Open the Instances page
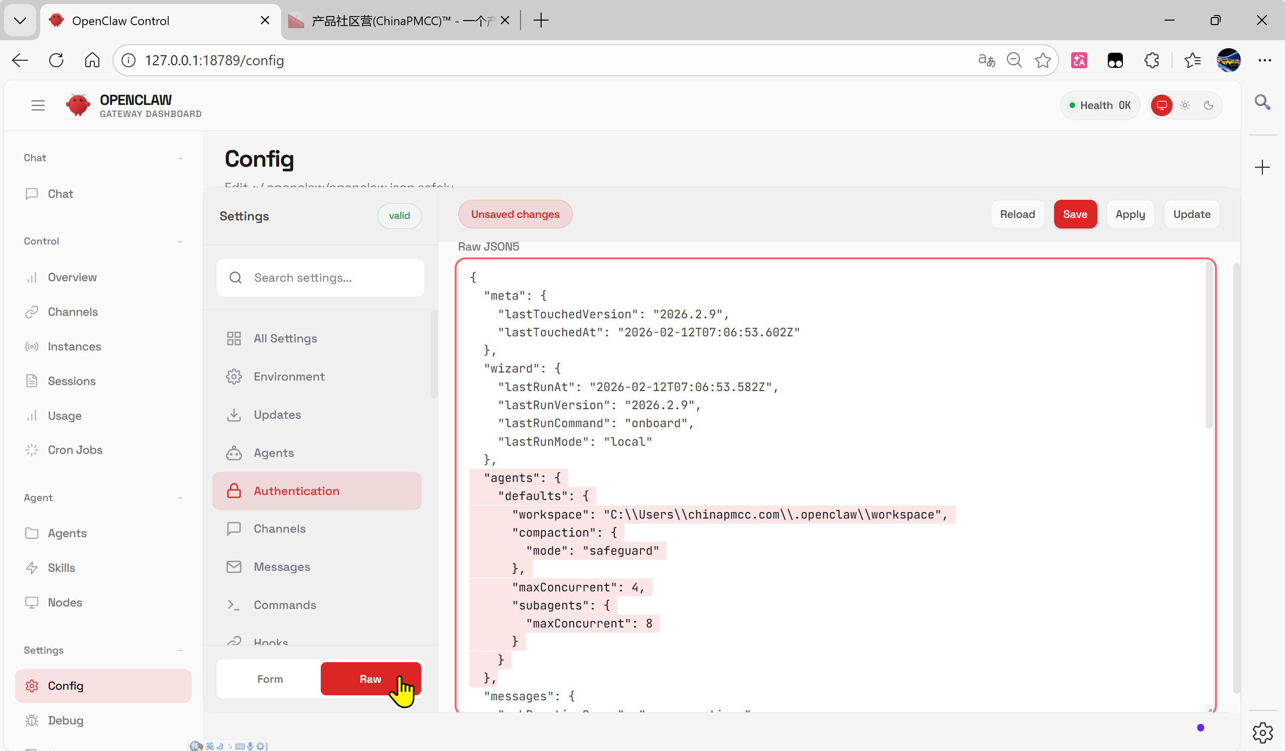 74,346
